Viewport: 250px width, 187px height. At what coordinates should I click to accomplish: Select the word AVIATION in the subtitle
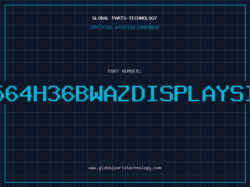point(125,27)
